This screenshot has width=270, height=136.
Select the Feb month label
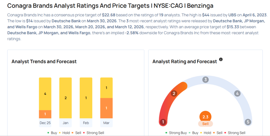tap(86, 123)
